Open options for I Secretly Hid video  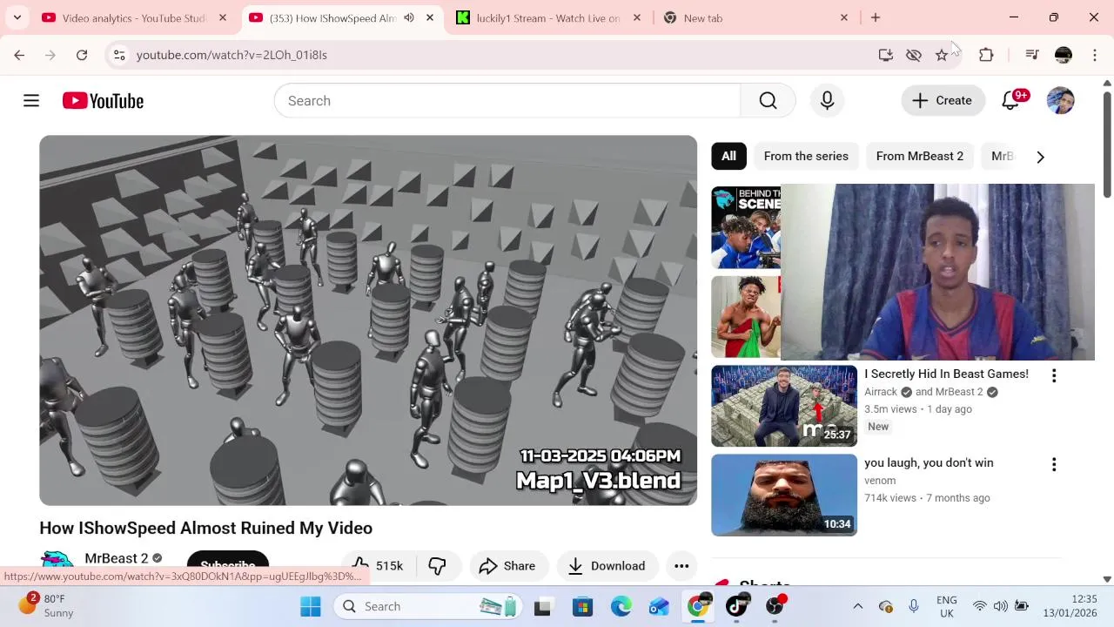1054,376
